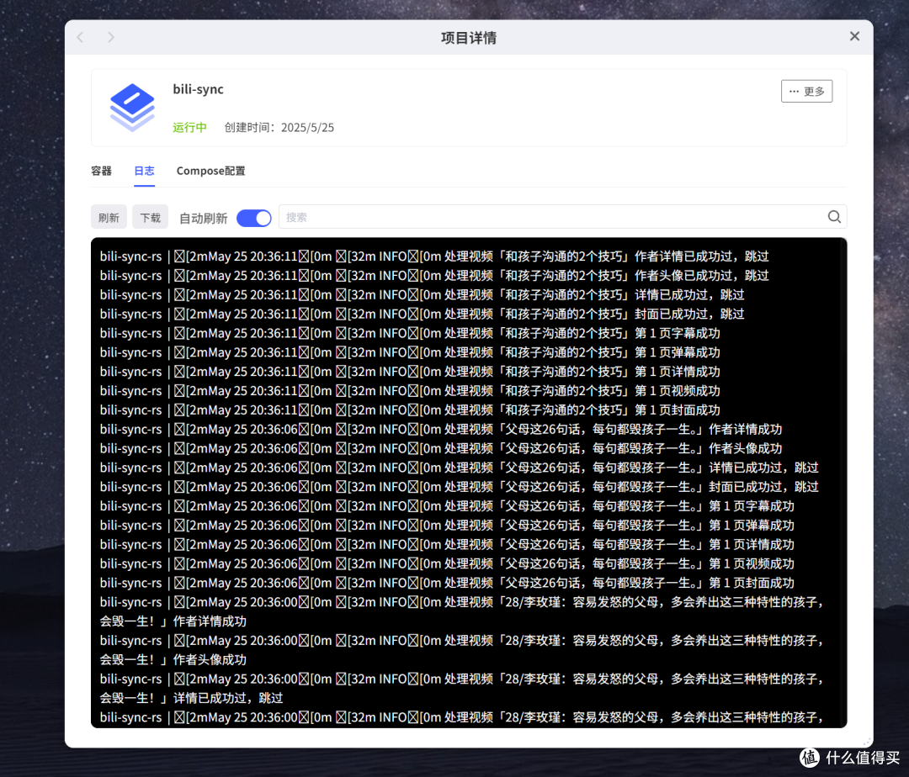Click the bili-sync project stack icon

[132, 108]
